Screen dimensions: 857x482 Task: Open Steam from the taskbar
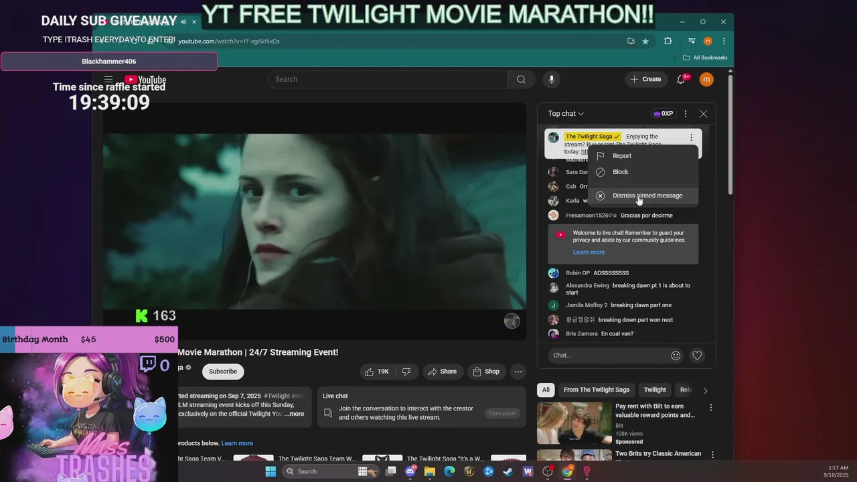(x=508, y=471)
